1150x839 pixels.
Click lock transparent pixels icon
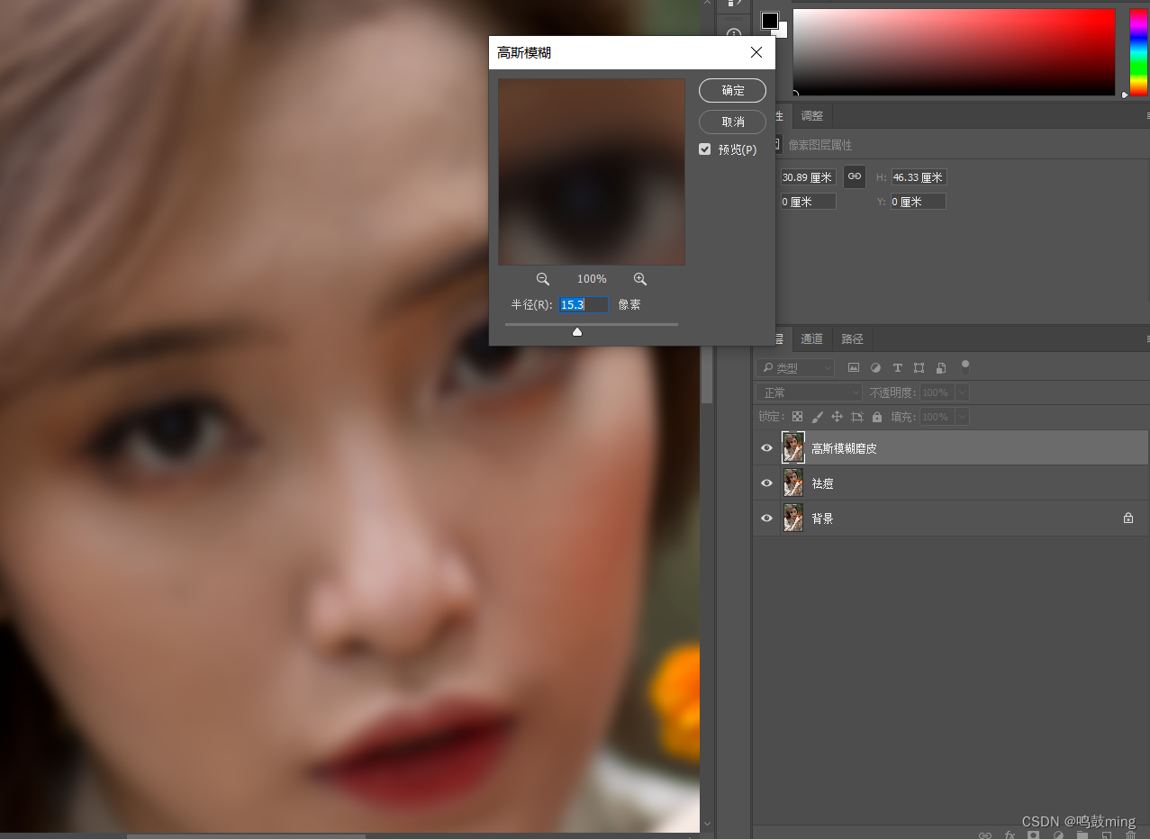[798, 417]
